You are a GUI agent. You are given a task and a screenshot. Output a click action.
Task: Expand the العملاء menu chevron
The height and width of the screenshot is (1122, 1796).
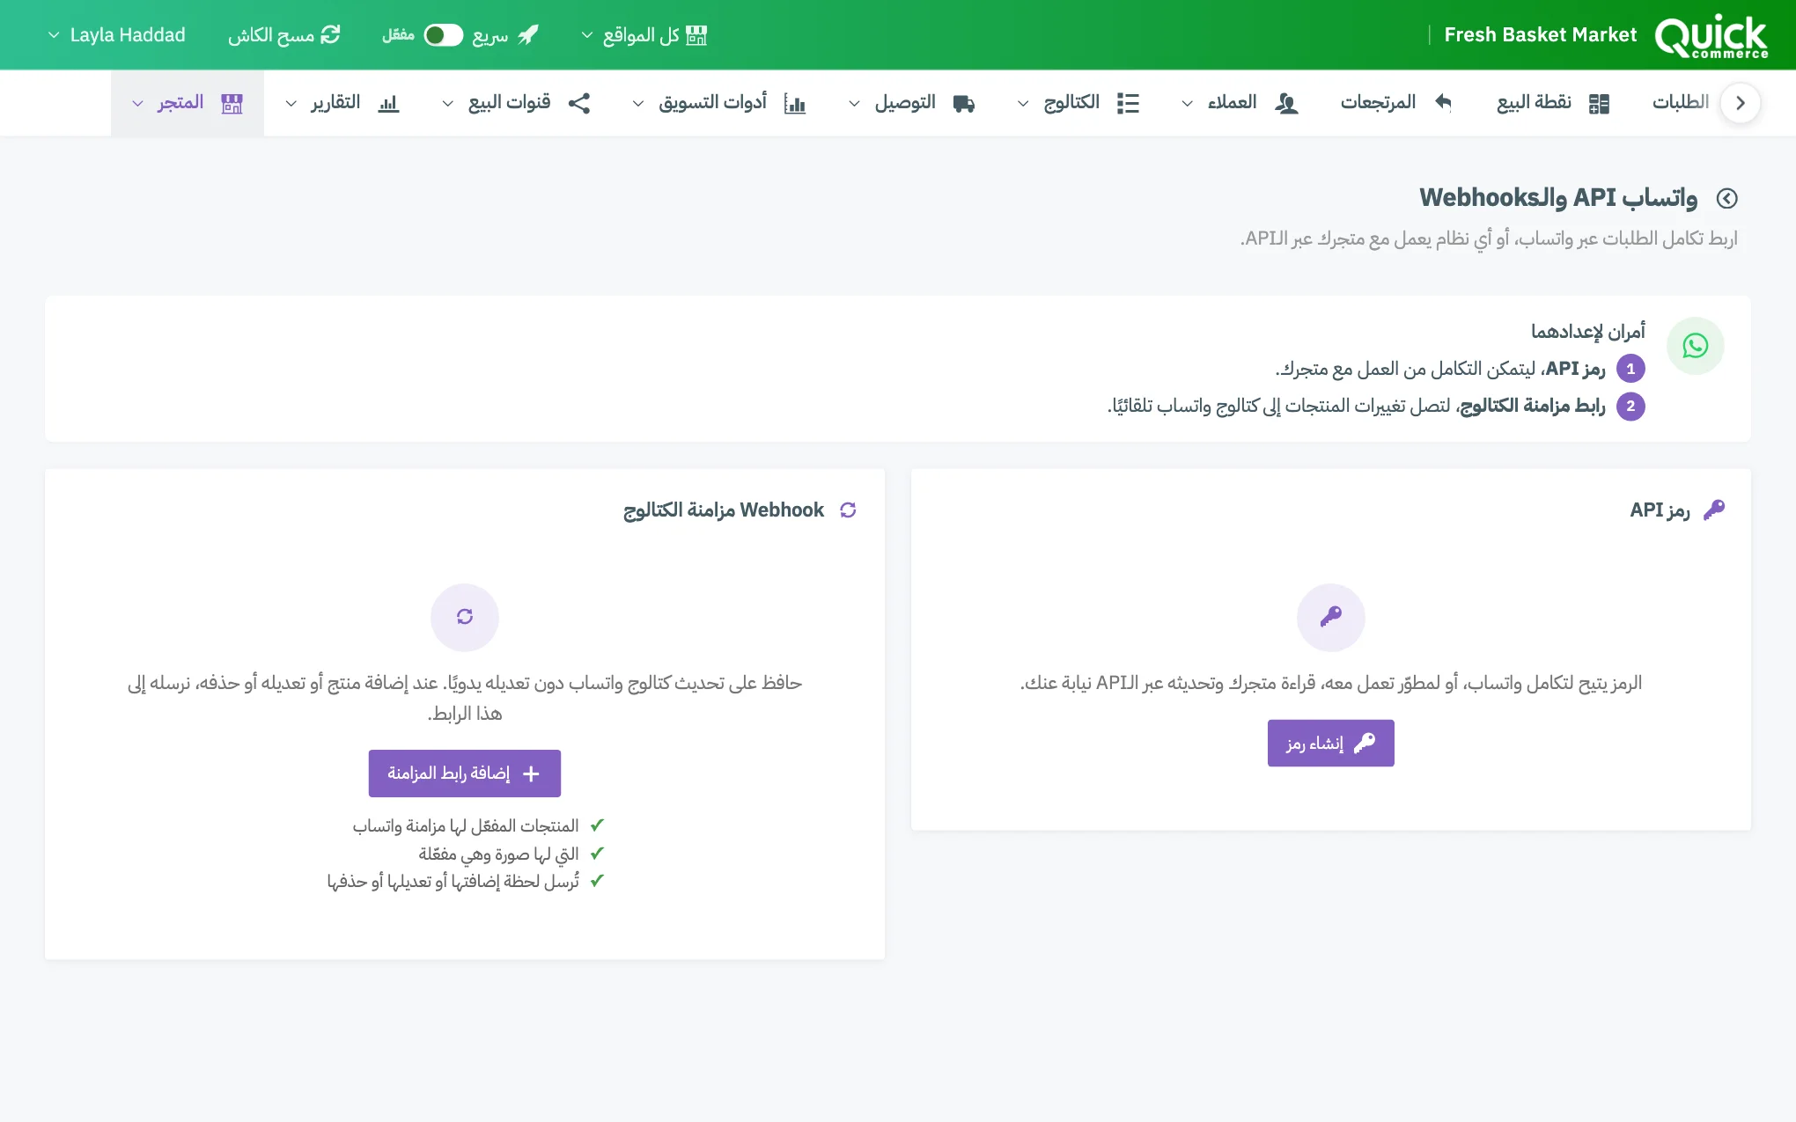tap(1187, 104)
